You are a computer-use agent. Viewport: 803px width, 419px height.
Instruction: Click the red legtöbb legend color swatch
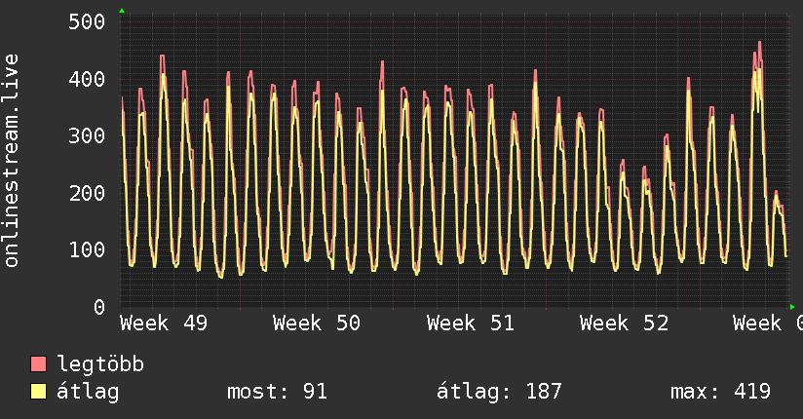(39, 365)
